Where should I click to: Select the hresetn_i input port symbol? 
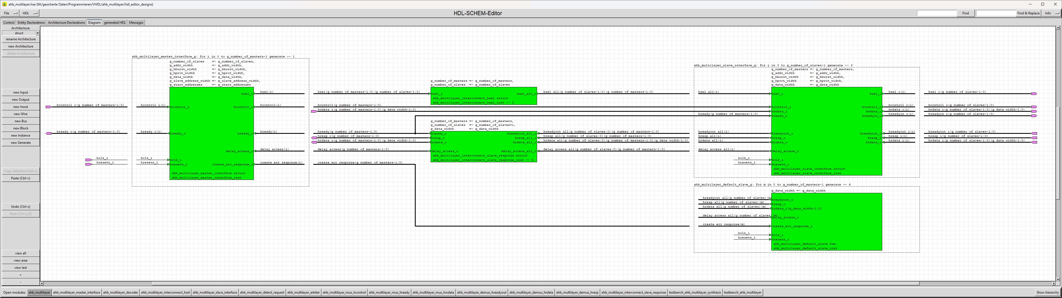pos(88,164)
